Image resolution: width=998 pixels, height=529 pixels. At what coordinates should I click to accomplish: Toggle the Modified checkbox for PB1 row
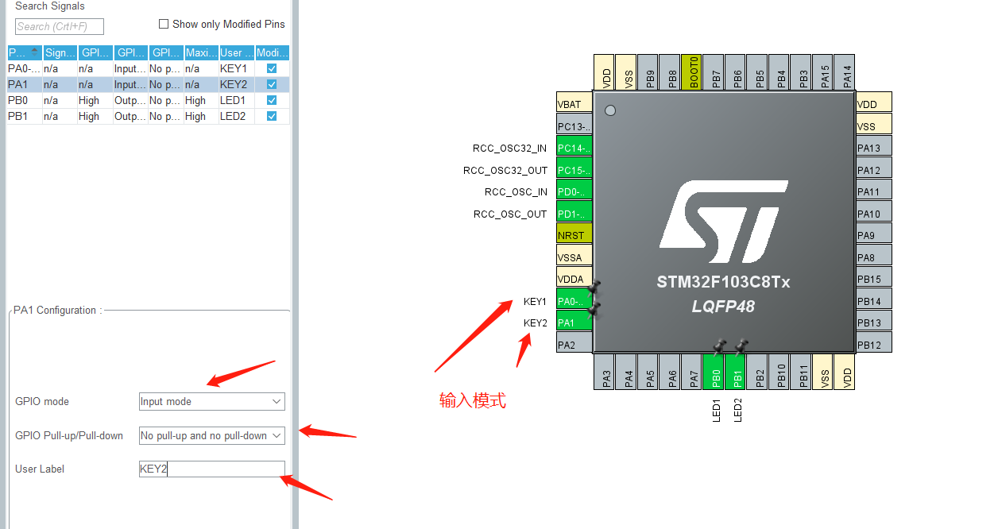tap(272, 116)
